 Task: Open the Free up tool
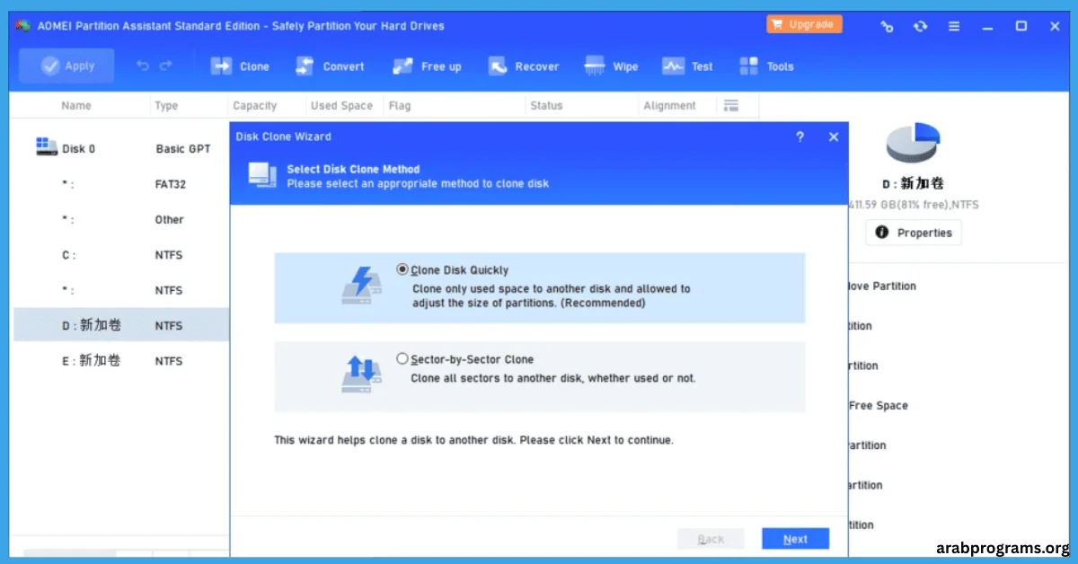click(427, 66)
